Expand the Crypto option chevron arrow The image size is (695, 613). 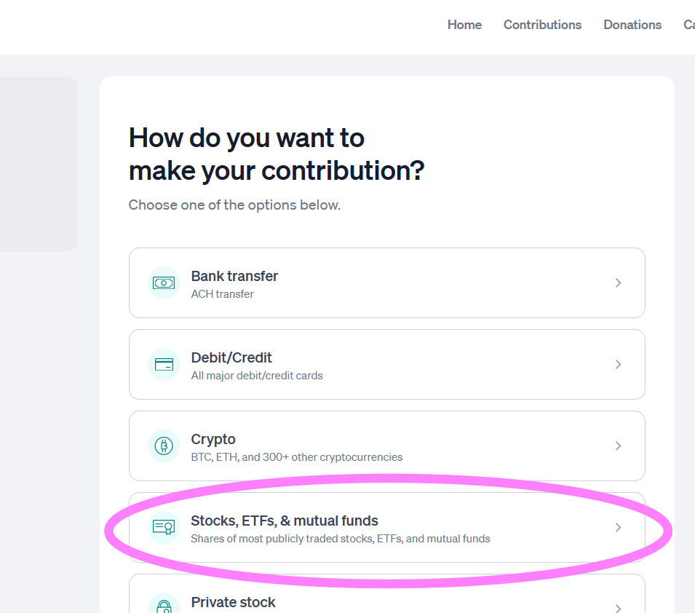point(618,446)
